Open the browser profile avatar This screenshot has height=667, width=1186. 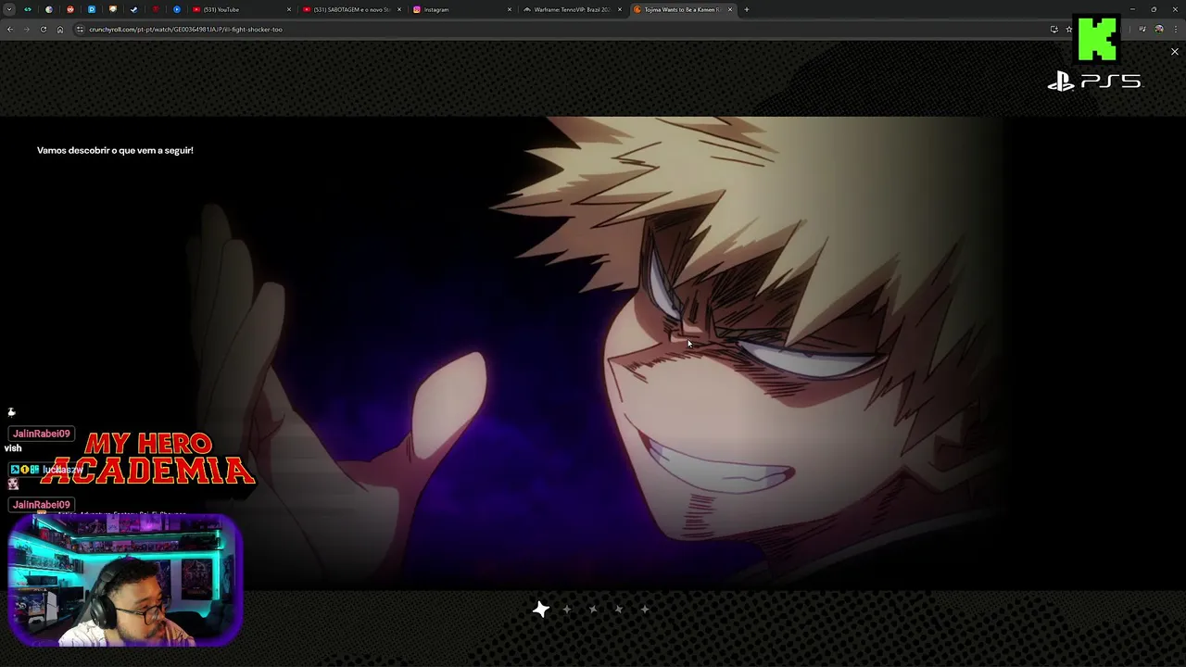point(1159,29)
